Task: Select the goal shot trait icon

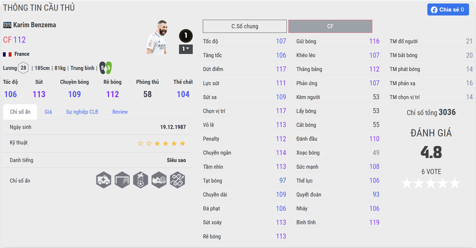Action: pos(122,180)
